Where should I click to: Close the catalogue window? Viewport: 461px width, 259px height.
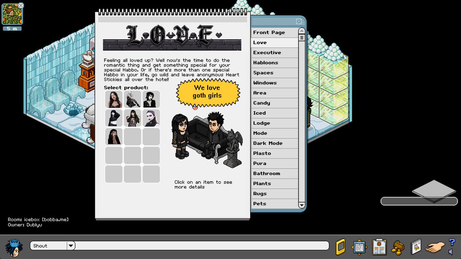(299, 21)
